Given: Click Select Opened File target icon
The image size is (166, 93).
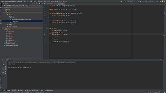Looking at the screenshot, I should 32,4.
